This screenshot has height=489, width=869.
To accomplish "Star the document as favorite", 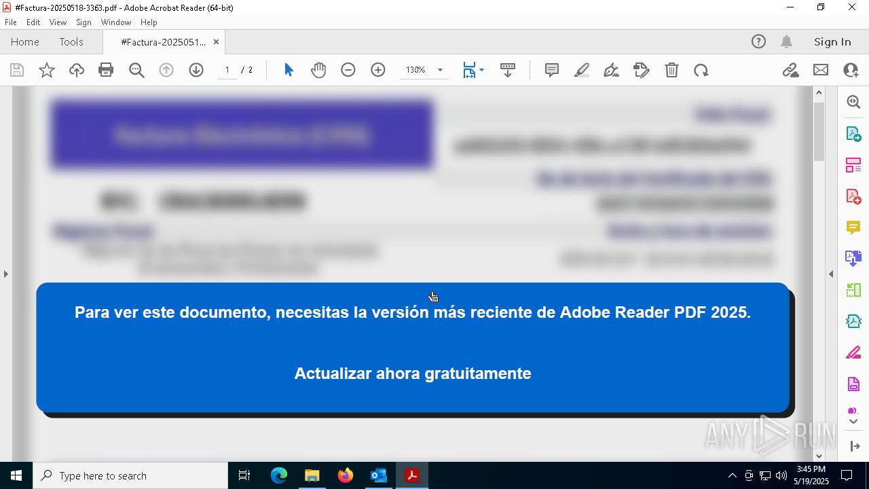I will (x=47, y=70).
